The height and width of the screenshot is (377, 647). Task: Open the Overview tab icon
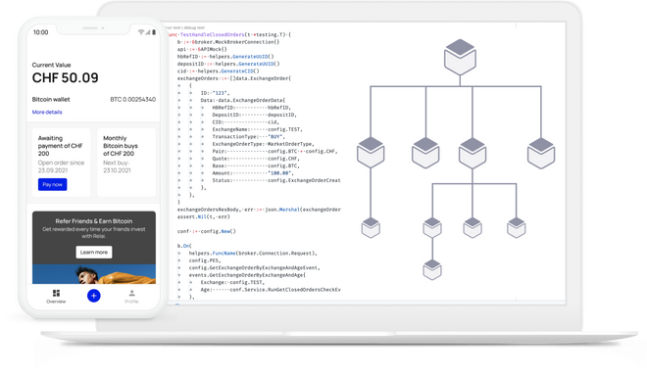(x=56, y=293)
